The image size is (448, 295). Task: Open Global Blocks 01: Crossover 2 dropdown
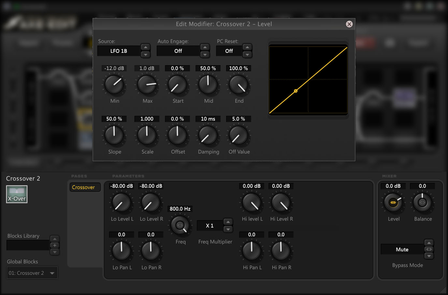click(32, 273)
